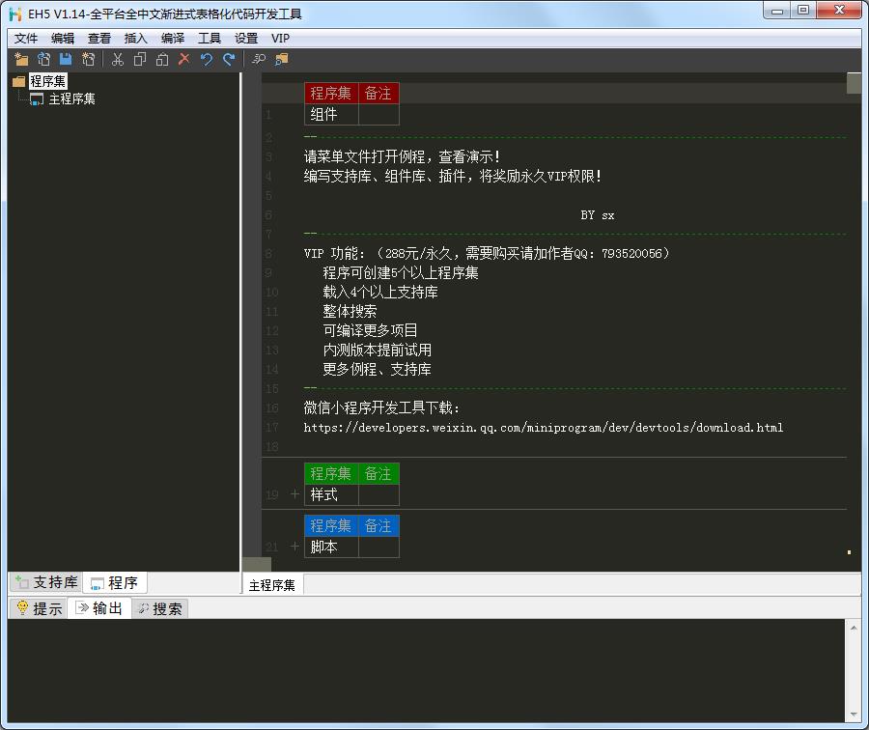Screen dimensions: 869x730
Task: Click the new project toolbar icon
Action: [21, 60]
